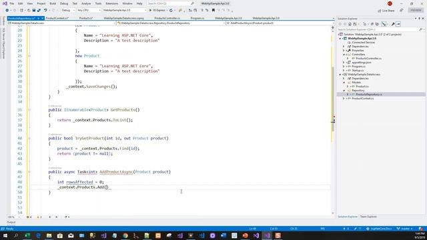Open the Build menu
Screen dimensions: 427x240
pyautogui.click(x=53, y=3)
